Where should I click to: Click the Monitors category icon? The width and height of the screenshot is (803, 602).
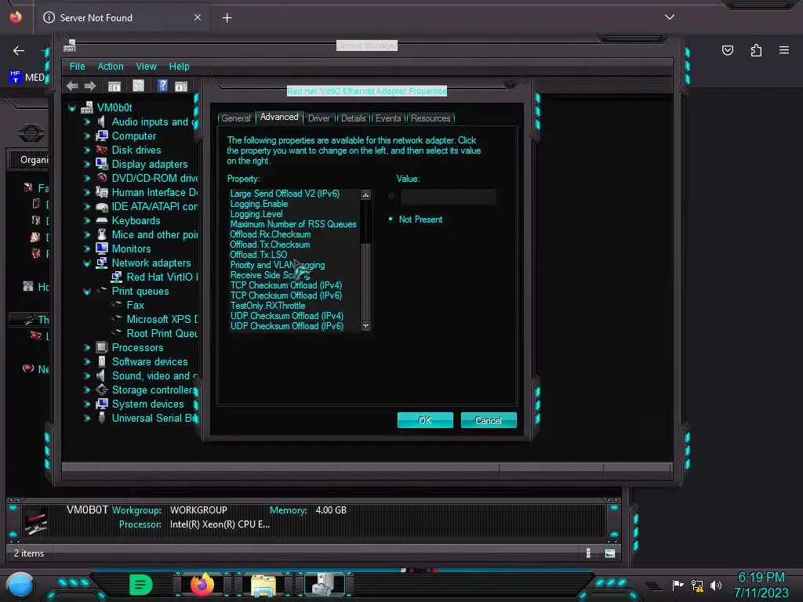[x=102, y=248]
